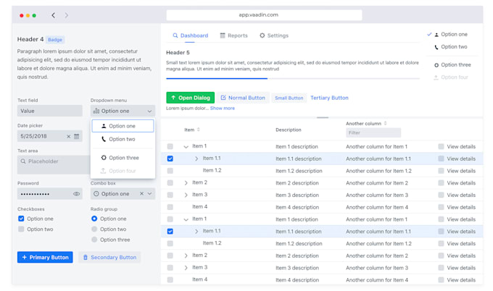Switch to the Reports tab

point(234,35)
